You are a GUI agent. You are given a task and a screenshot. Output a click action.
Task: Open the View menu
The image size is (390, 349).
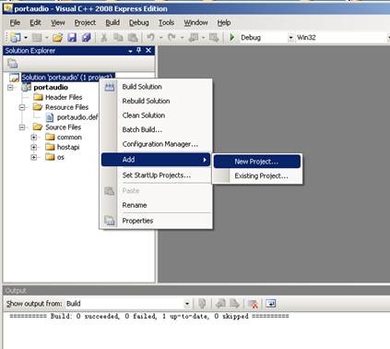58,22
